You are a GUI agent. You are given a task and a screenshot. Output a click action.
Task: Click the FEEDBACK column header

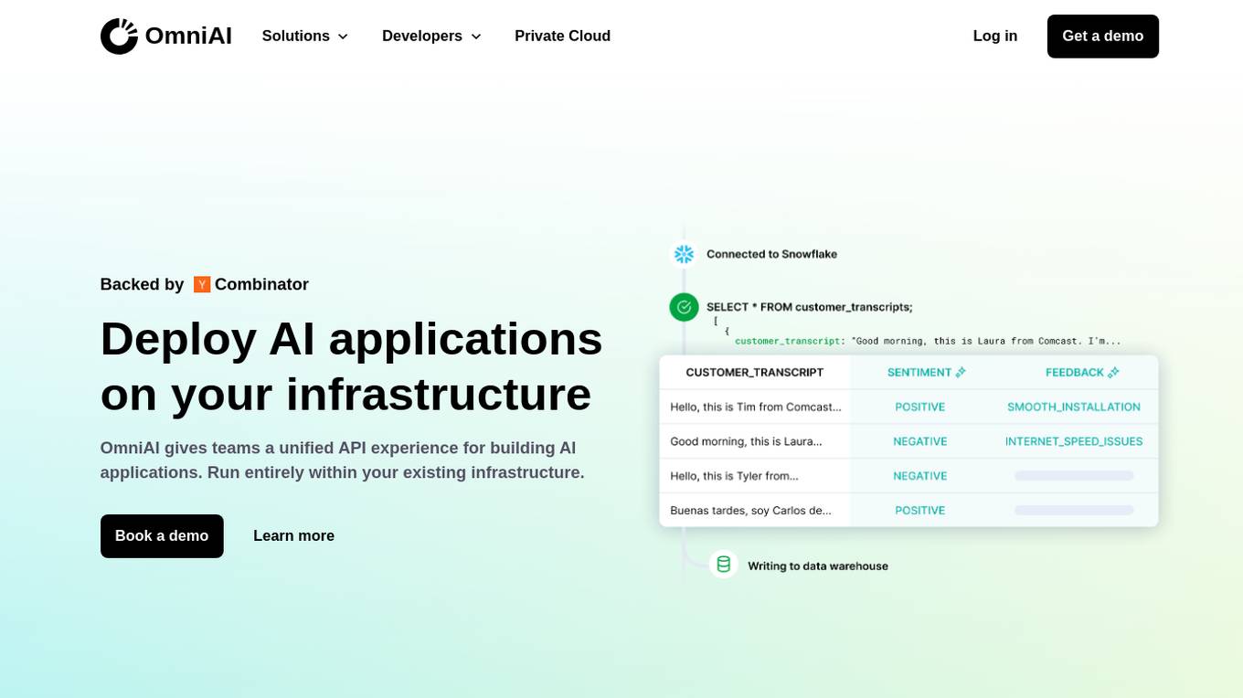click(x=1075, y=373)
